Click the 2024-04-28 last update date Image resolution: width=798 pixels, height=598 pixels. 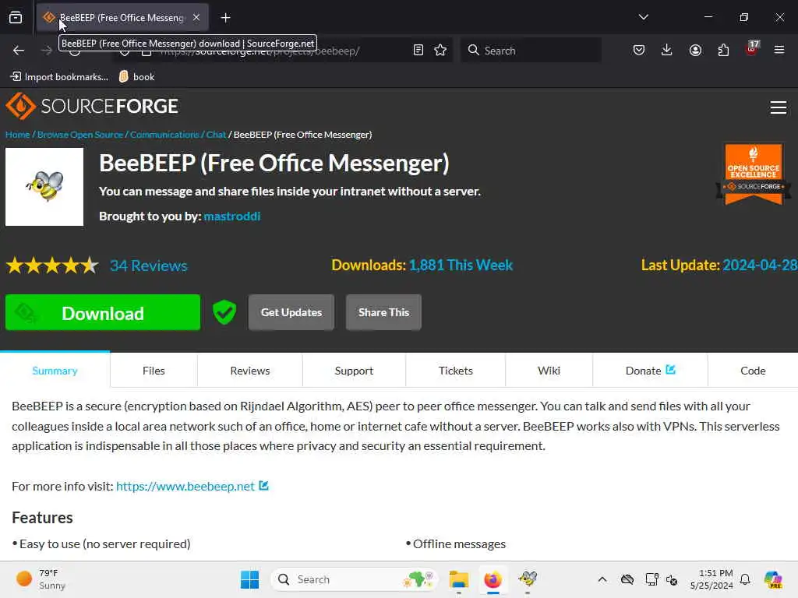coord(759,265)
